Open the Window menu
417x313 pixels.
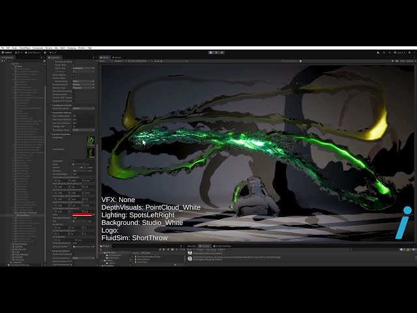point(82,48)
